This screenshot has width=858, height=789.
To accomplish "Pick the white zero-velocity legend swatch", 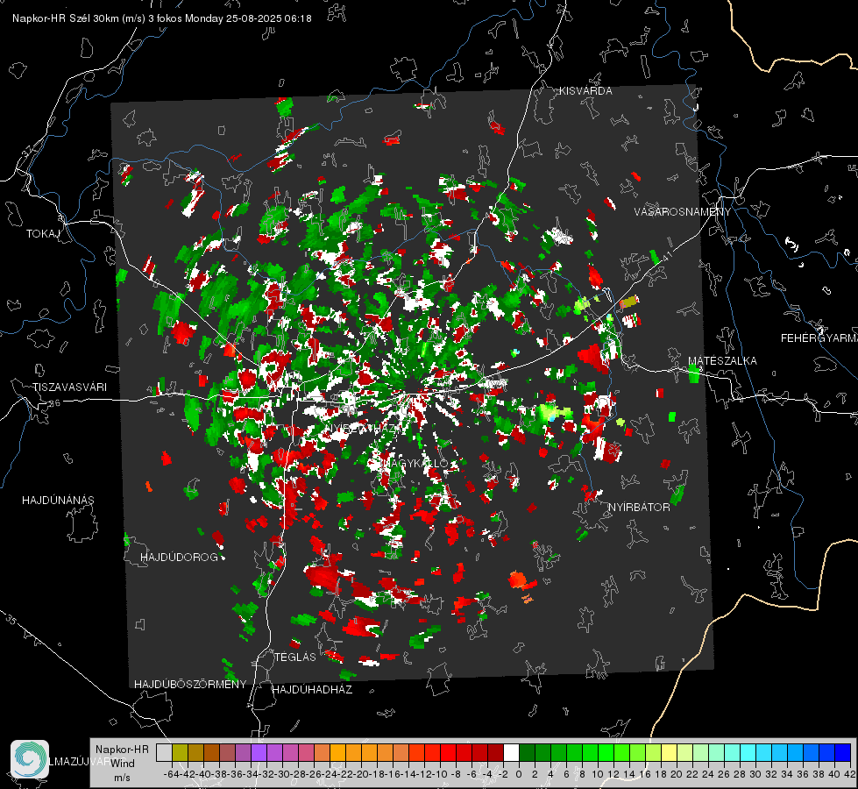I will tap(511, 753).
